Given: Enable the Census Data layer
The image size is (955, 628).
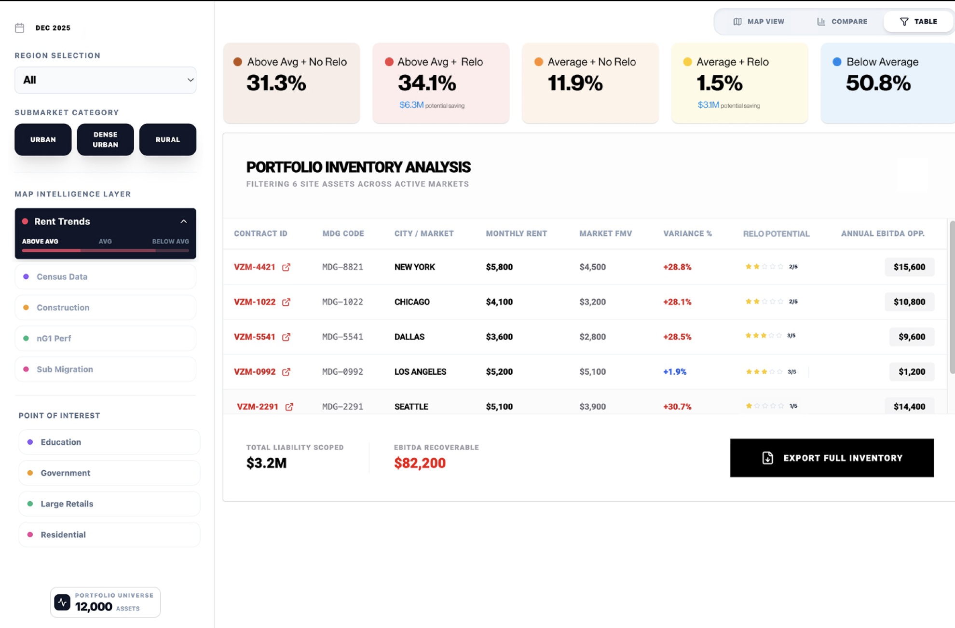Looking at the screenshot, I should pyautogui.click(x=105, y=276).
